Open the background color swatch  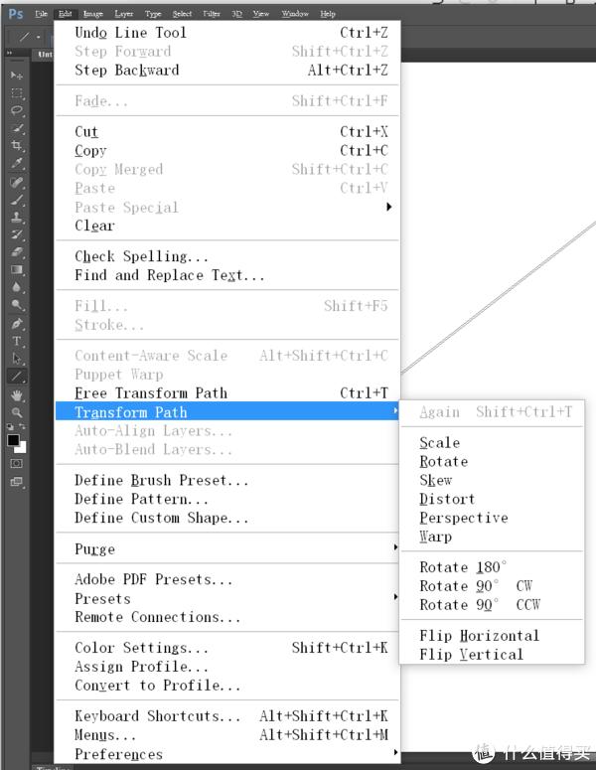(x=22, y=448)
